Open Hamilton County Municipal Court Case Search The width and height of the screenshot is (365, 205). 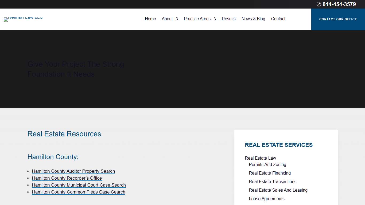click(79, 185)
